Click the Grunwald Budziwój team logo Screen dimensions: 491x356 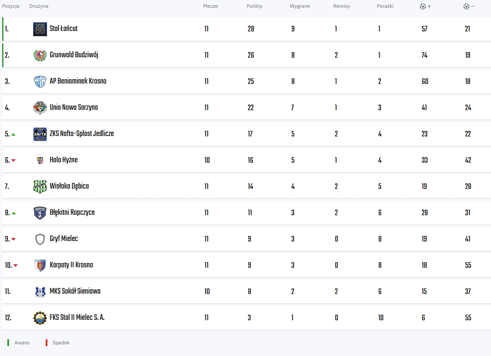click(40, 56)
